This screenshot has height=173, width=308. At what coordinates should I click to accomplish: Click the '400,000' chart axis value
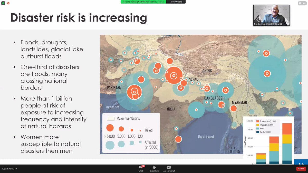(x=251, y=147)
